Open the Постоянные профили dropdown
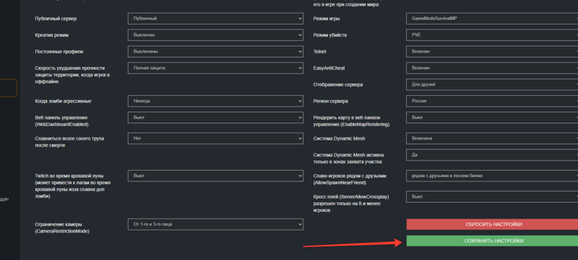Viewport: 578px width, 260px height. [x=215, y=51]
